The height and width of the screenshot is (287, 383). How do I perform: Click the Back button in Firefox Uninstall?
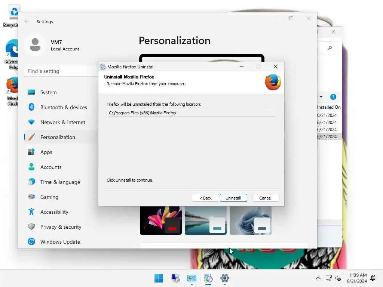(x=205, y=198)
